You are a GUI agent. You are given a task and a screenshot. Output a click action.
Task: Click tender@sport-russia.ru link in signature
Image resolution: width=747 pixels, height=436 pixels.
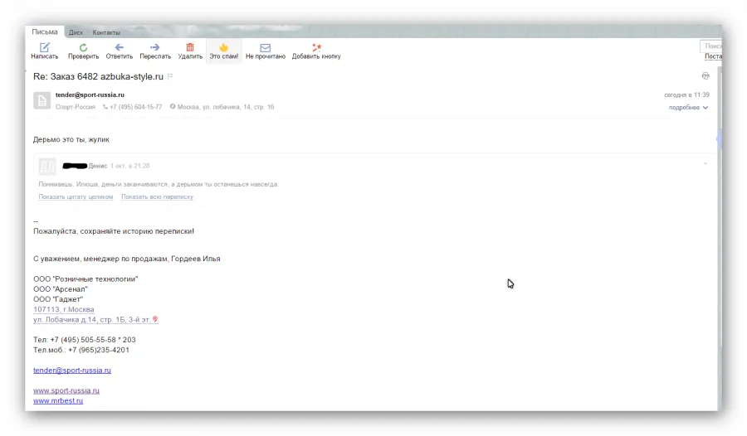pyautogui.click(x=72, y=370)
